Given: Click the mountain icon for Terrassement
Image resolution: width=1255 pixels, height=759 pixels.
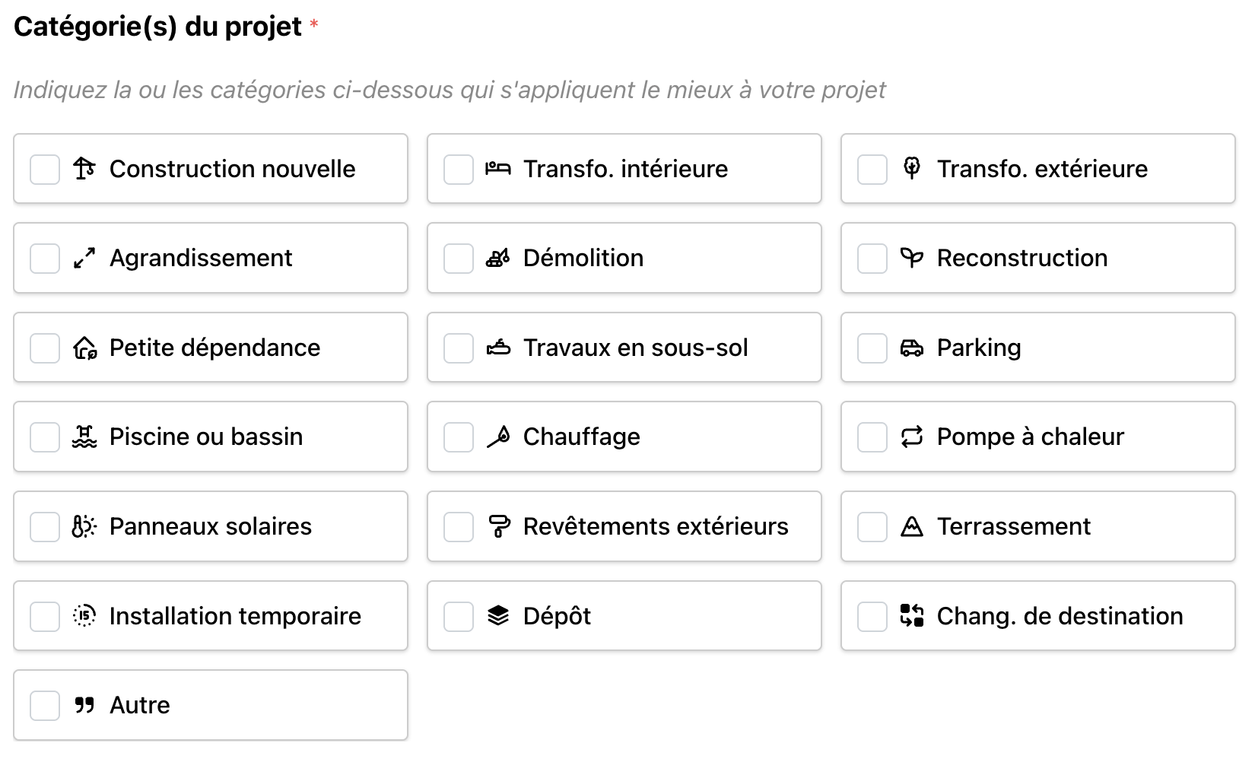Looking at the screenshot, I should (911, 526).
